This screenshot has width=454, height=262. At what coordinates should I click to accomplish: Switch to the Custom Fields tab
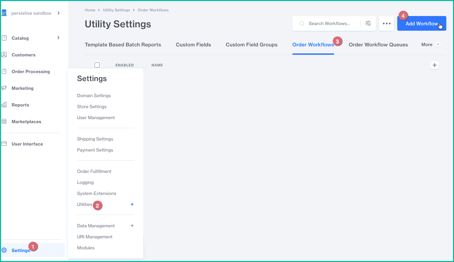pos(193,45)
